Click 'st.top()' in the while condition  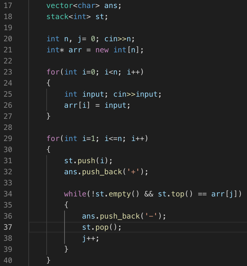point(175,194)
